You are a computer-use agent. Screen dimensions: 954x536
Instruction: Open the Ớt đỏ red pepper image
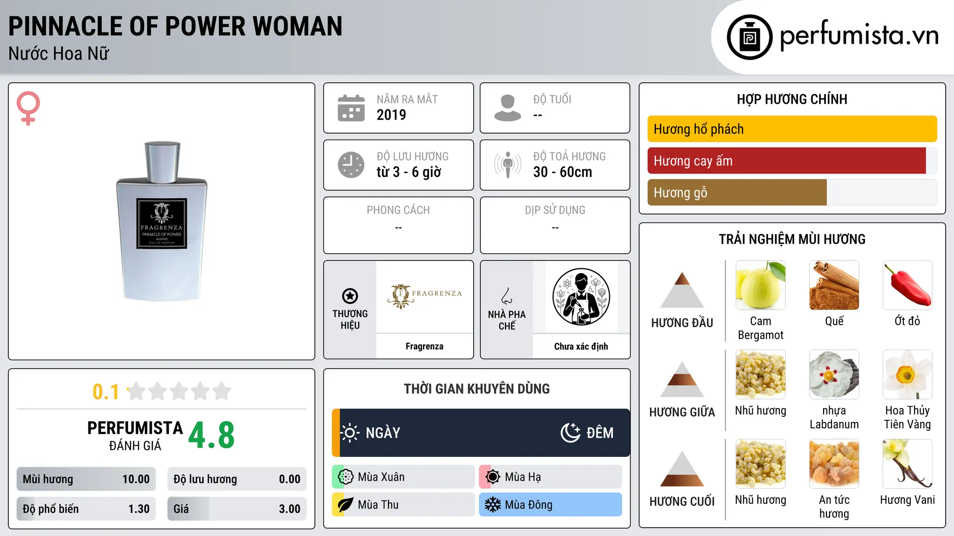click(907, 285)
